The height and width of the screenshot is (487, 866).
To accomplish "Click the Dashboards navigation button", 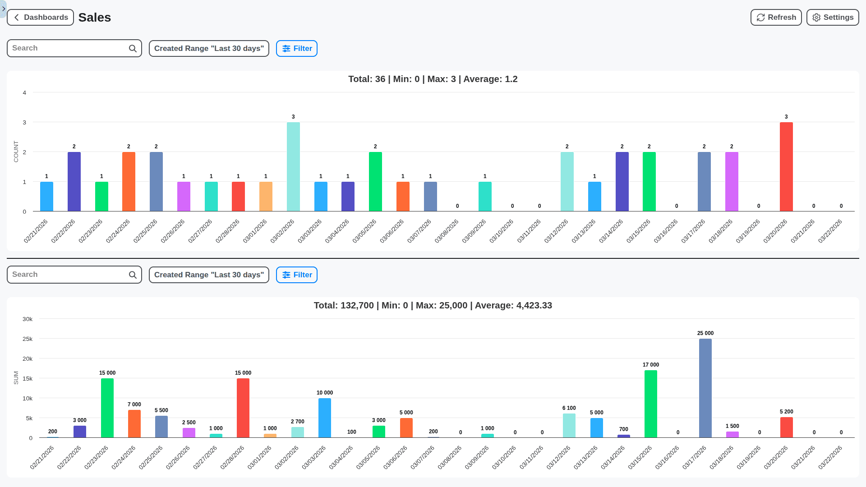I will pyautogui.click(x=40, y=17).
